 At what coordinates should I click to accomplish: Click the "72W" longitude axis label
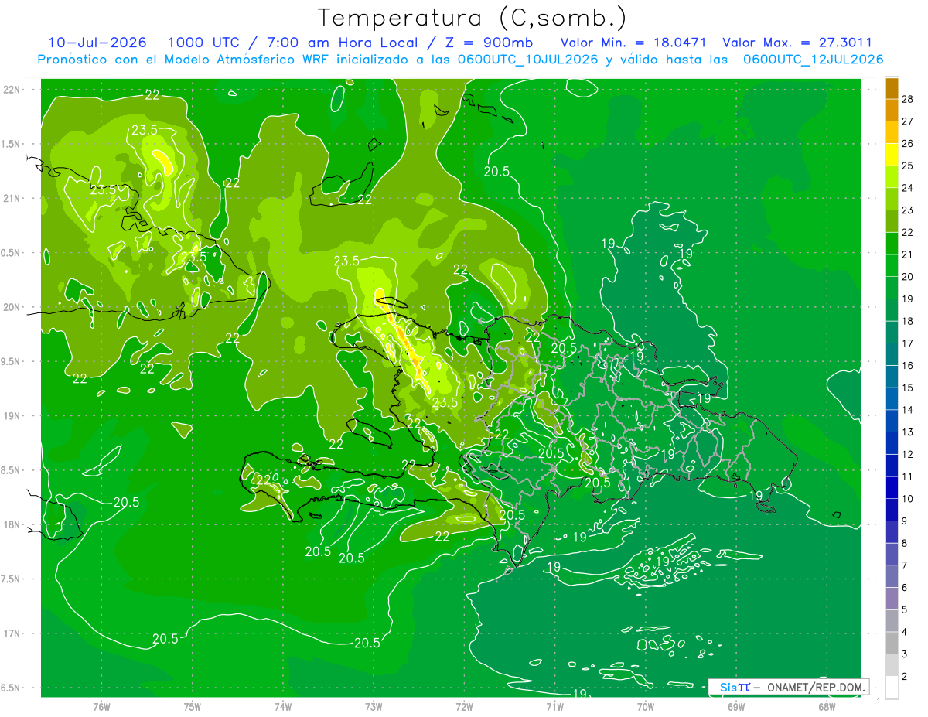coord(464,706)
